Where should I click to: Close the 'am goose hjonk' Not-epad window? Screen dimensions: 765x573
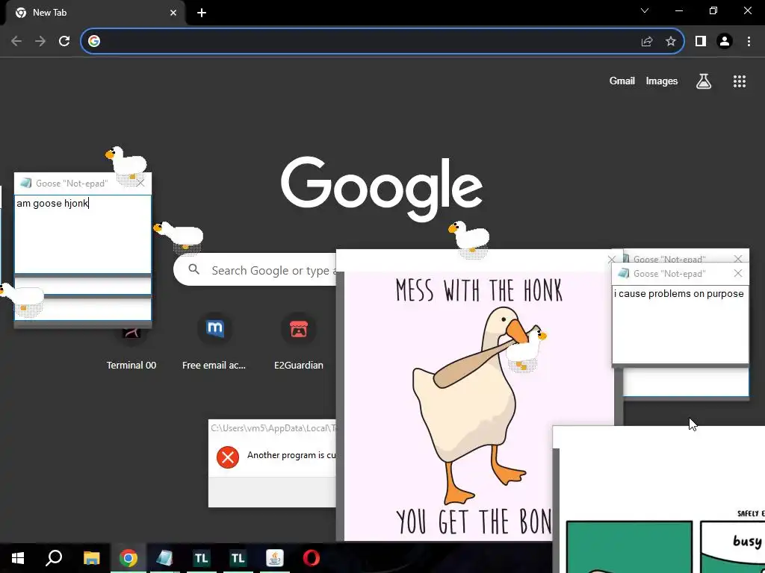pos(140,184)
